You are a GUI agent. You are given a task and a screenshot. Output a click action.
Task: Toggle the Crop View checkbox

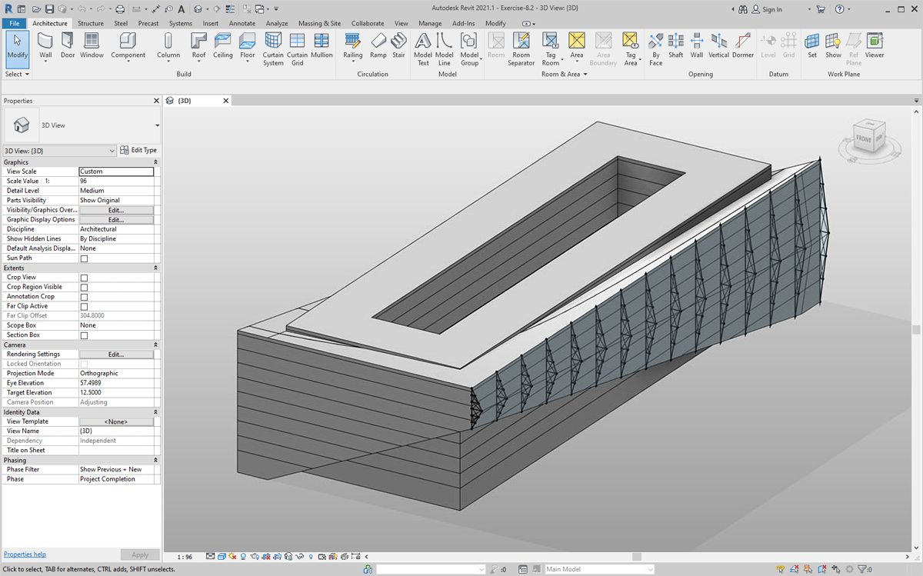click(85, 278)
